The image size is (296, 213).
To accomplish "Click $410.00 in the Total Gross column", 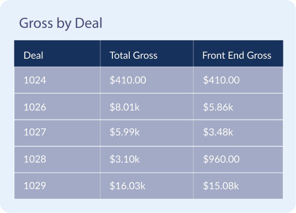I will (x=128, y=80).
